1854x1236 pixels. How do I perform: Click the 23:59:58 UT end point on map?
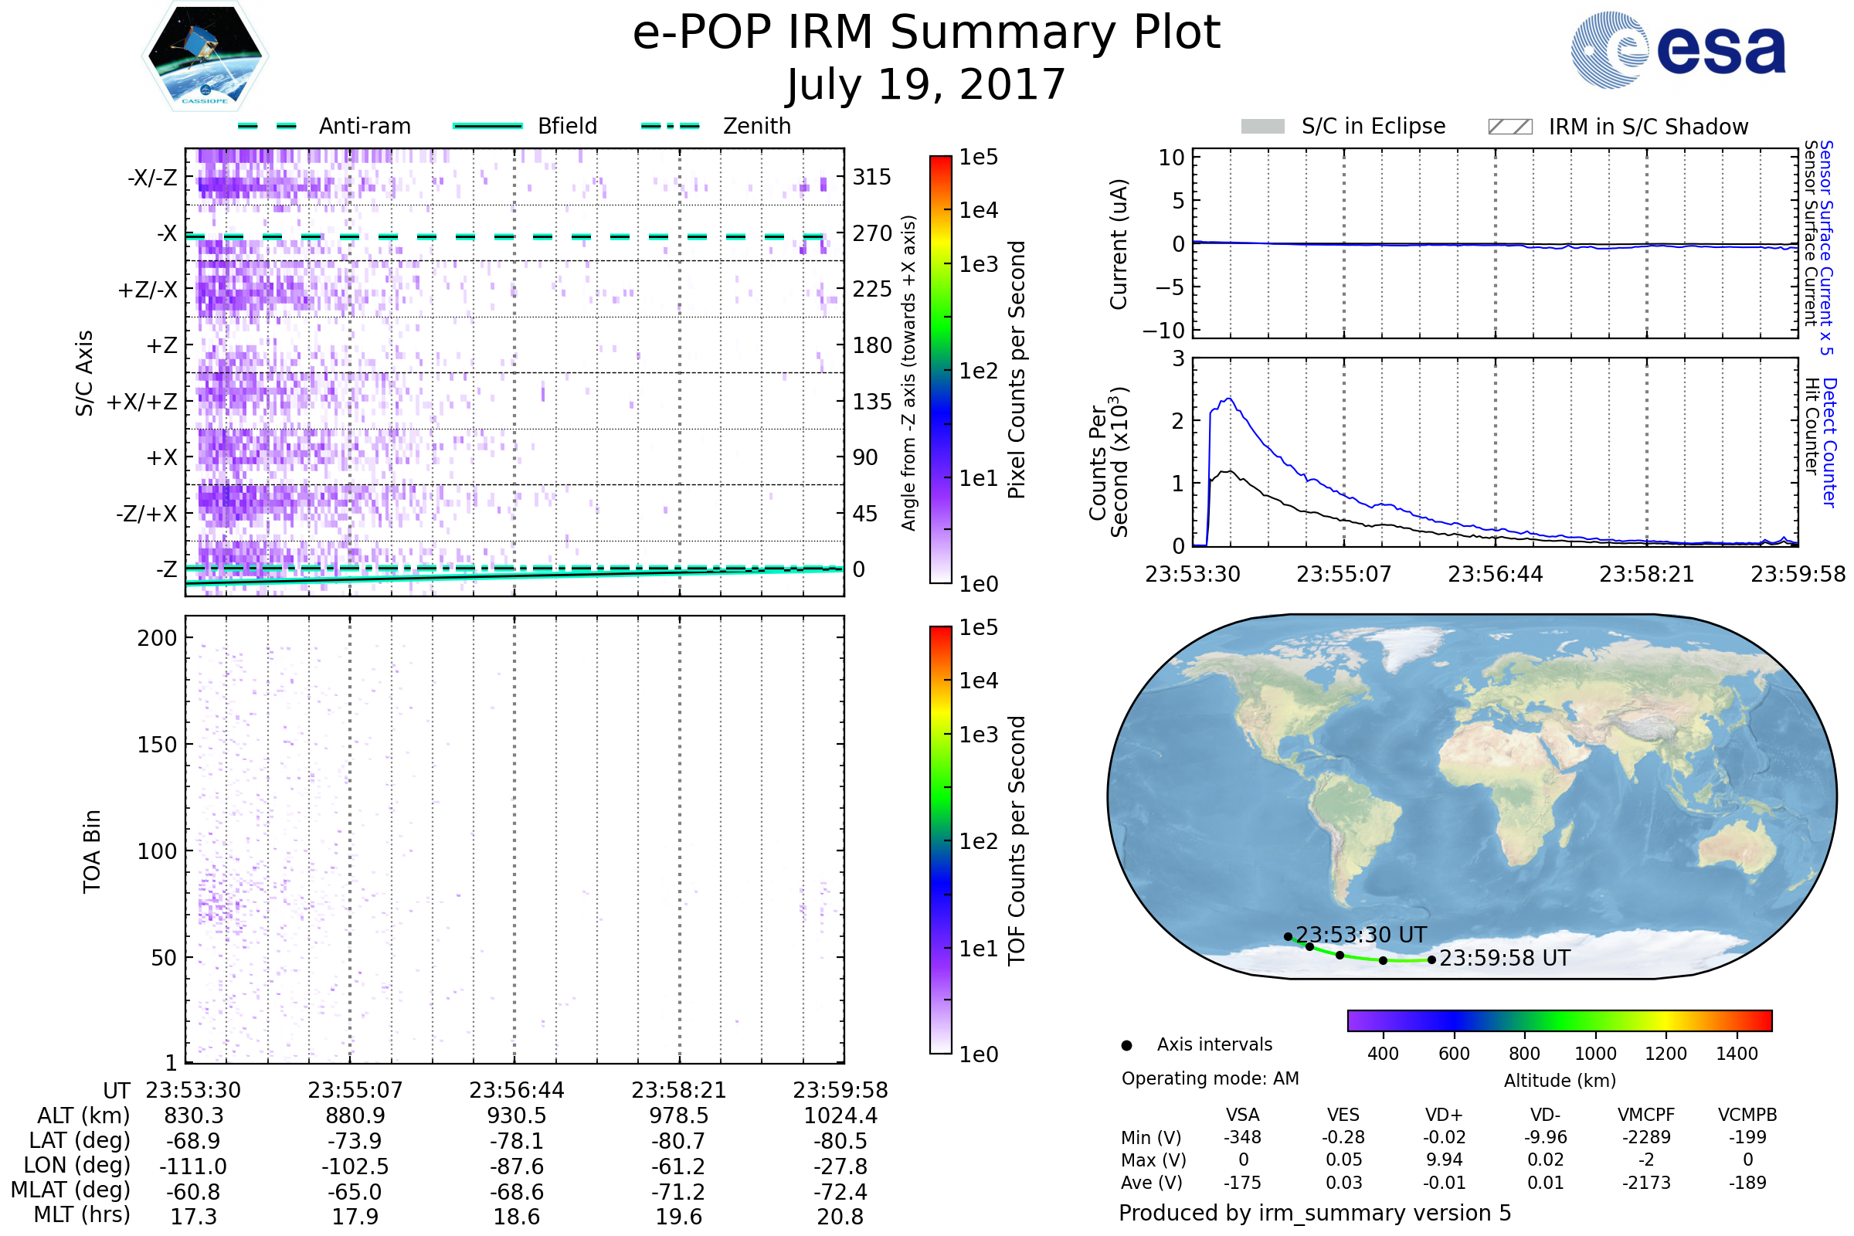1431,960
